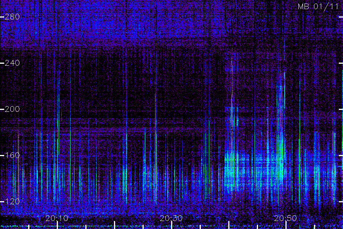Click the MB 01/11 label
343x229 pixels.
[x=318, y=6]
